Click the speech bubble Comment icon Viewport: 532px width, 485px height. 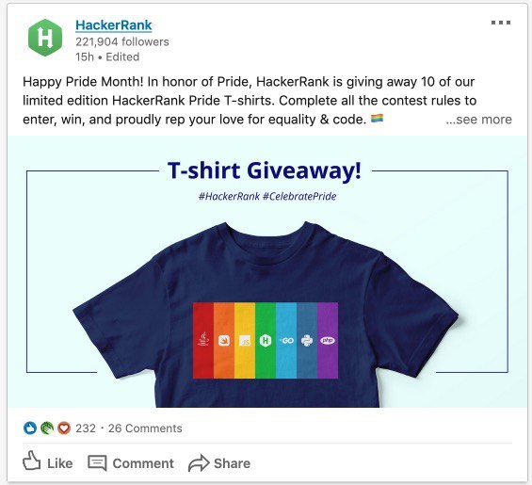click(97, 463)
